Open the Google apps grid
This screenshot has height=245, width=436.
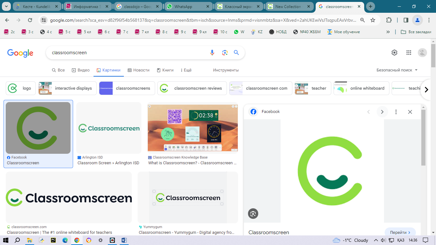tap(409, 53)
